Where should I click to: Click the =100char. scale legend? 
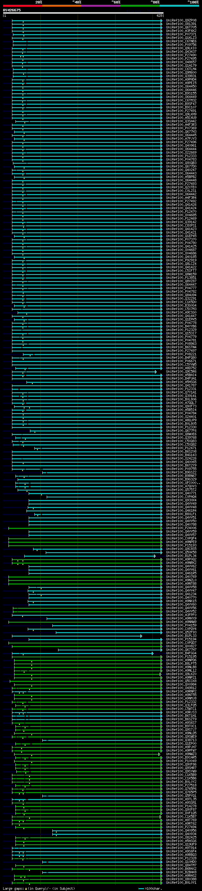[x=151, y=888]
